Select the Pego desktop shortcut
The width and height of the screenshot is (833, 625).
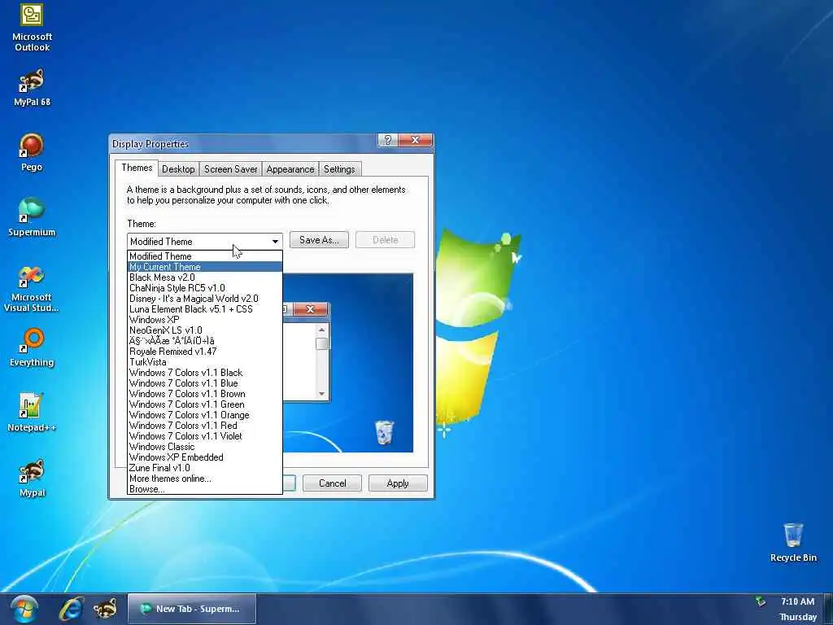(x=32, y=152)
